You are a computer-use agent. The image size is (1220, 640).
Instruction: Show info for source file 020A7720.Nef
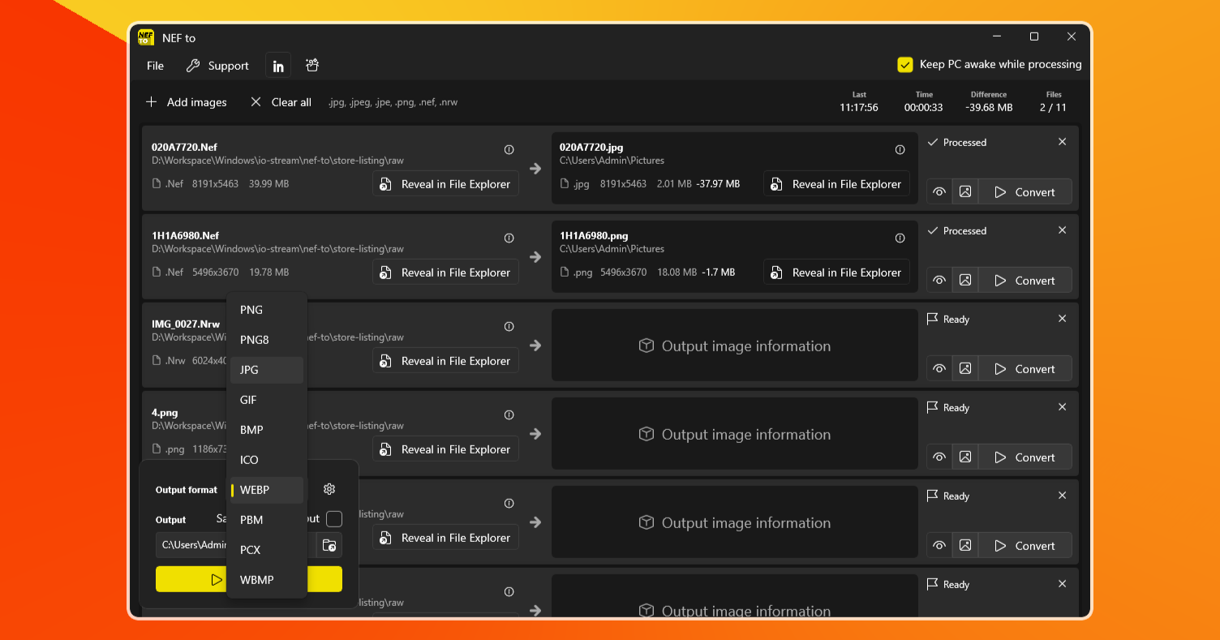click(x=509, y=149)
